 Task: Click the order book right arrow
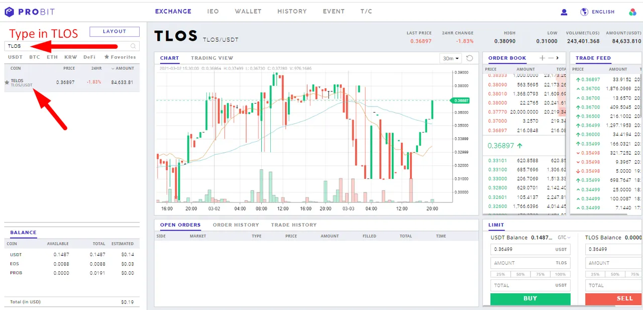tap(558, 58)
